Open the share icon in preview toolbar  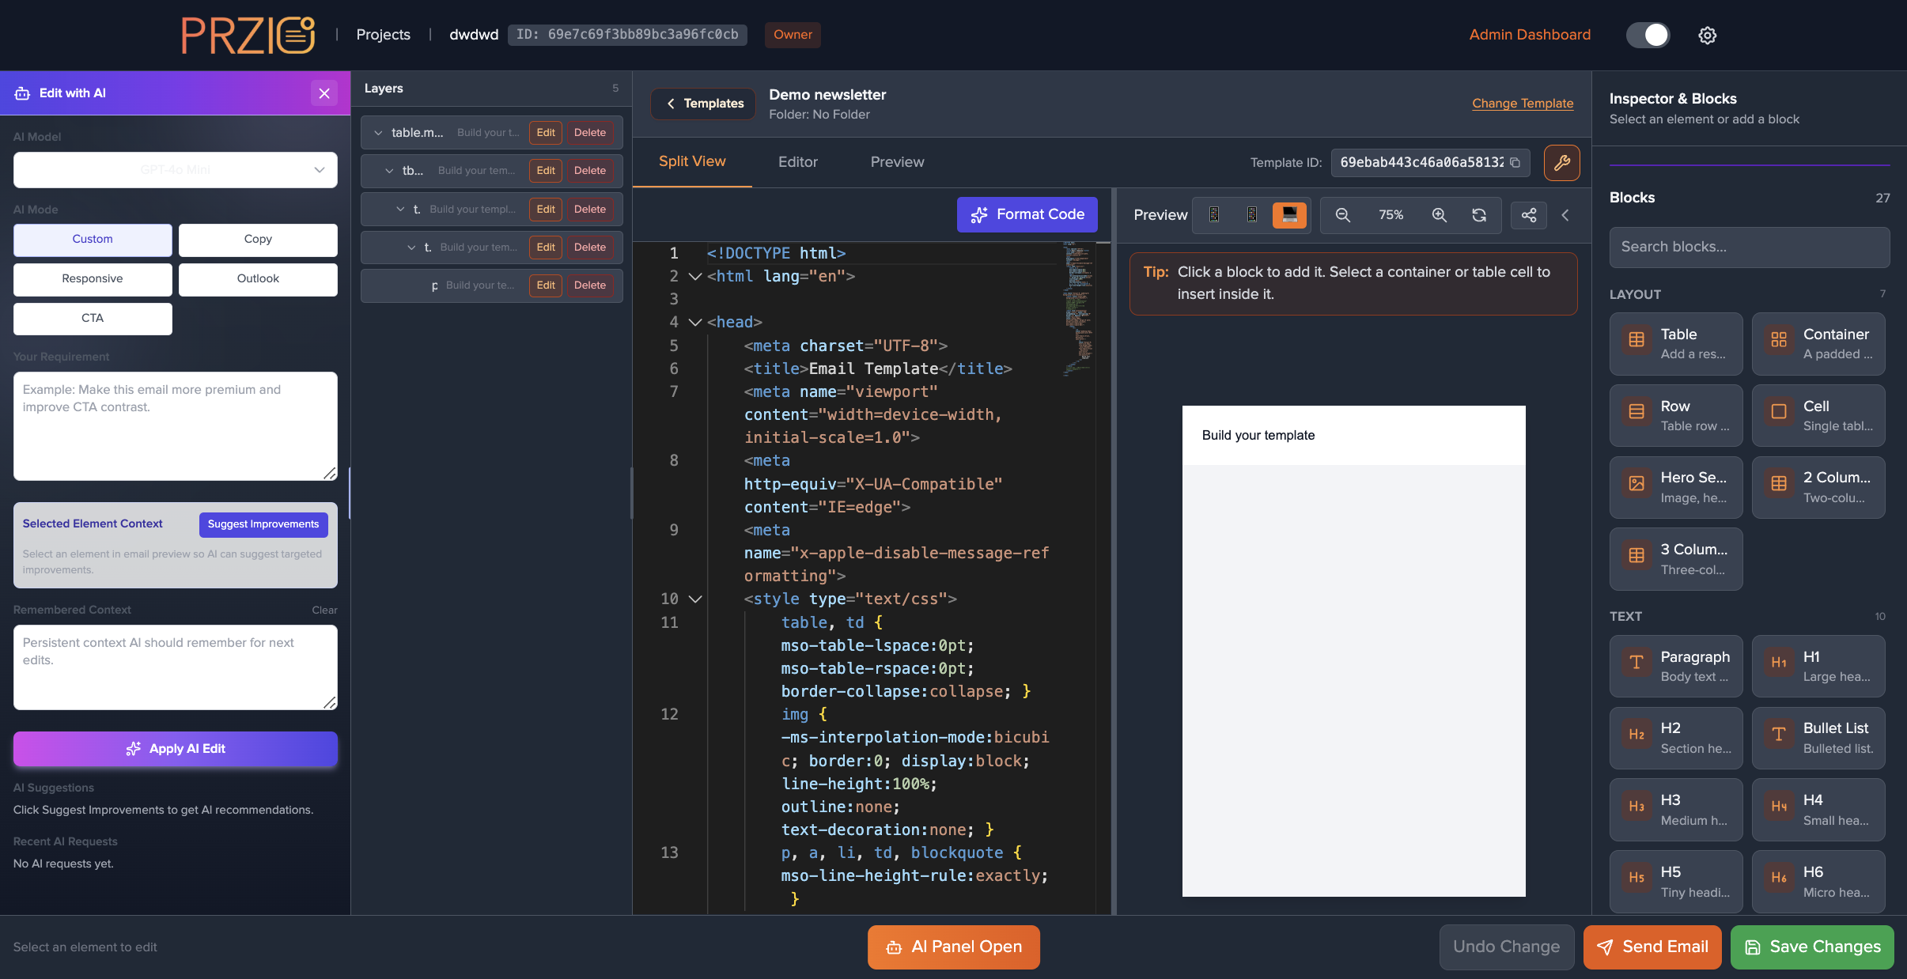1528,215
